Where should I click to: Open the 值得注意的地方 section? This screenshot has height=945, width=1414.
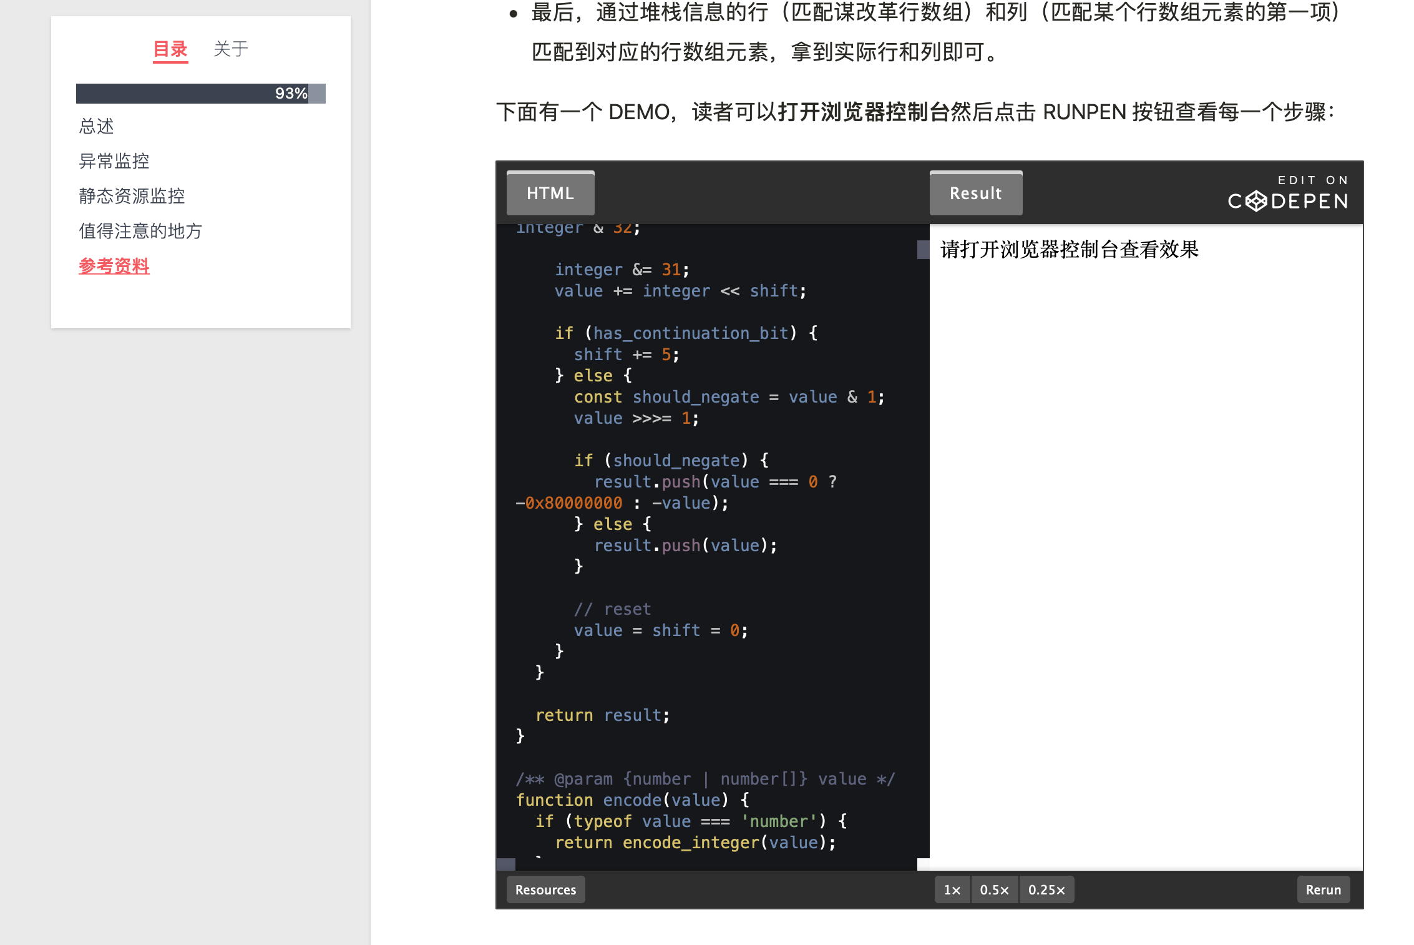coord(140,231)
